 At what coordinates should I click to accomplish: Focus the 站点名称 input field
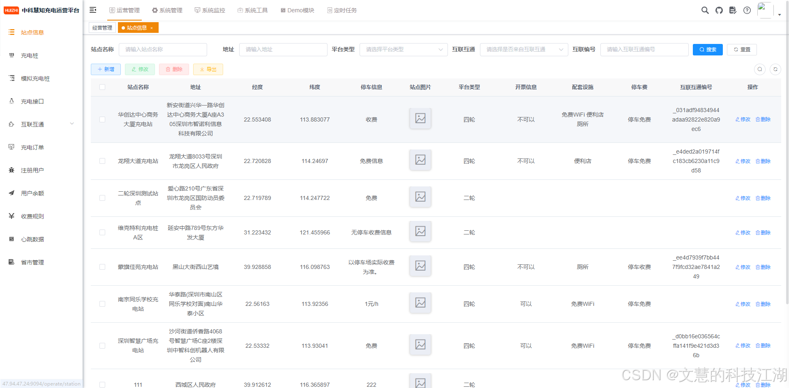[163, 50]
